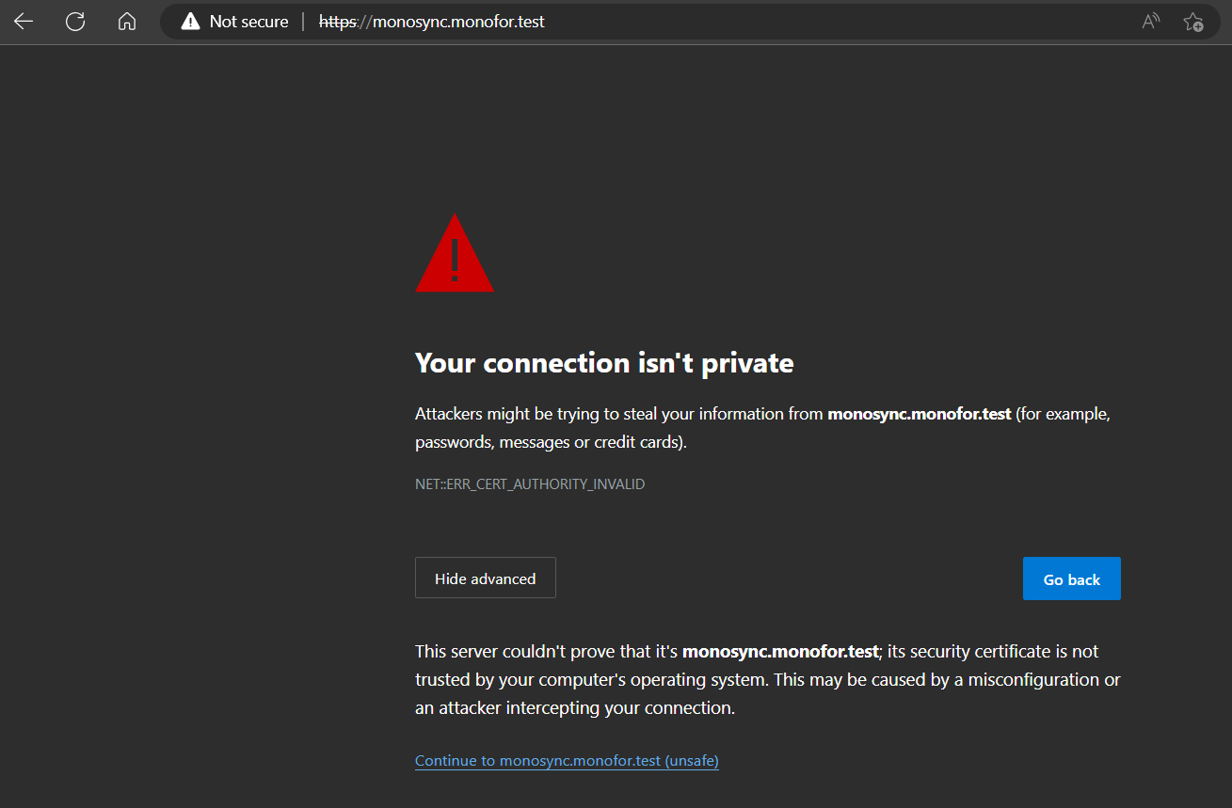The image size is (1232, 808).
Task: Click the large red warning triangle
Action: coord(455,255)
